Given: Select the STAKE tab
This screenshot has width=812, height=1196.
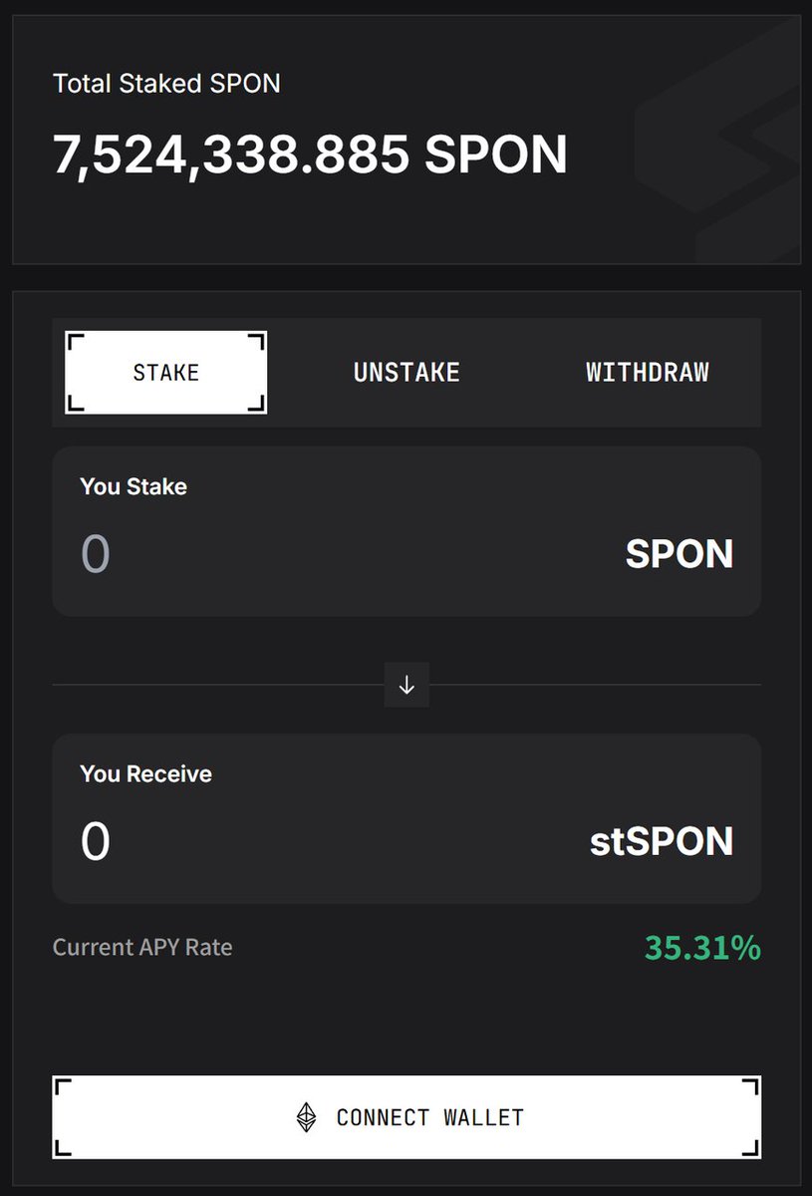Looking at the screenshot, I should point(166,373).
